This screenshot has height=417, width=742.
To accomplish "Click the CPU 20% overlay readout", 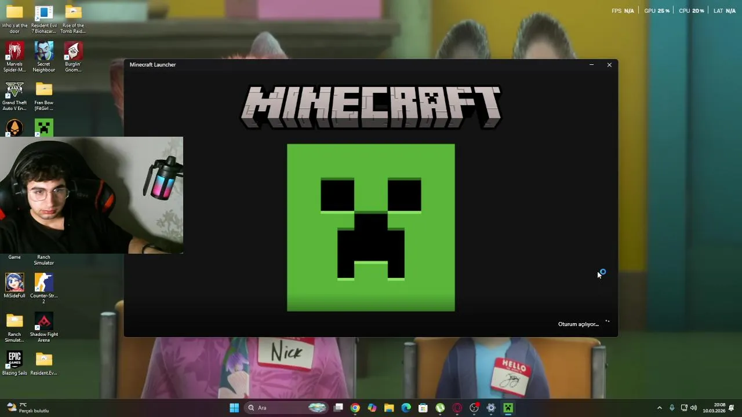I will [692, 10].
